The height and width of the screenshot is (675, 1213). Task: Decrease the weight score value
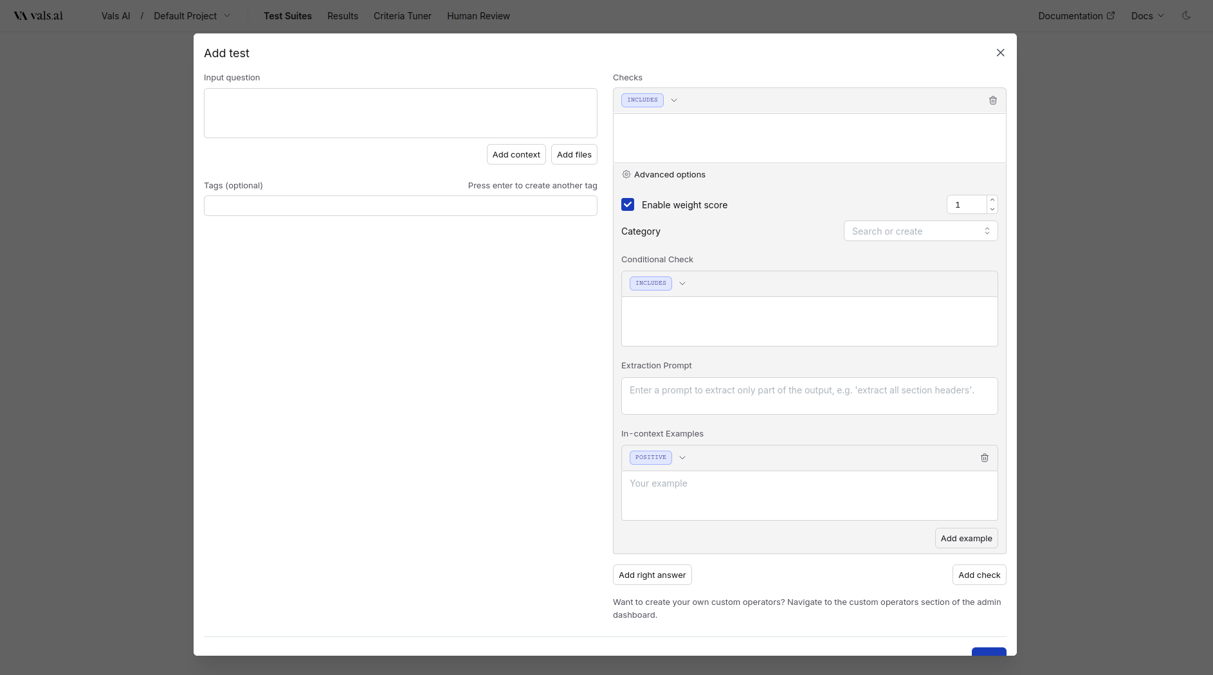[992, 209]
